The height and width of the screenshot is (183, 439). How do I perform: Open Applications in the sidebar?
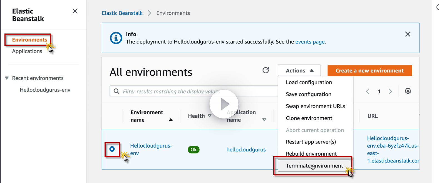(27, 51)
